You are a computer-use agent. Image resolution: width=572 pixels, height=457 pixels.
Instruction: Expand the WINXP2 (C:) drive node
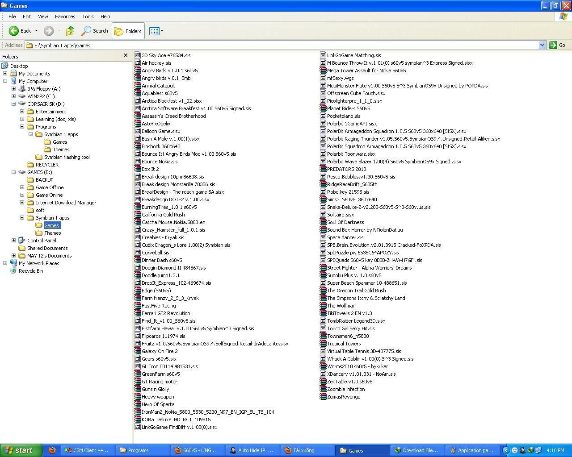pos(13,96)
